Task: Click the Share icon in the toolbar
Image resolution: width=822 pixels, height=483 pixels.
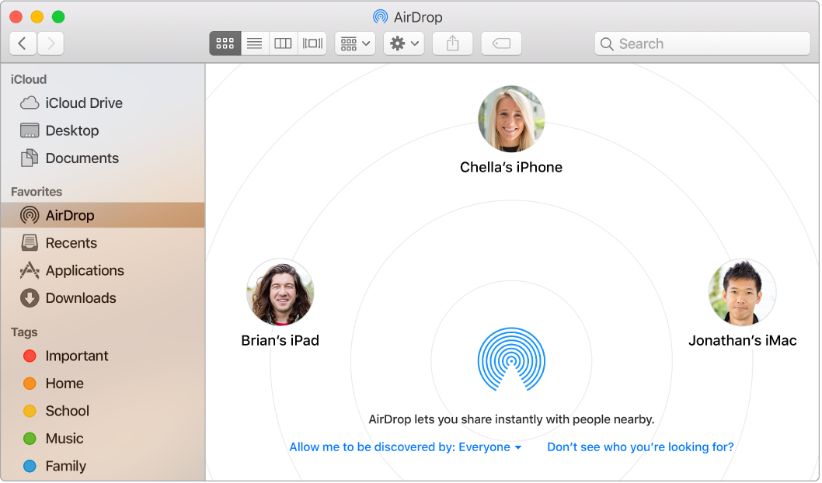Action: (452, 43)
